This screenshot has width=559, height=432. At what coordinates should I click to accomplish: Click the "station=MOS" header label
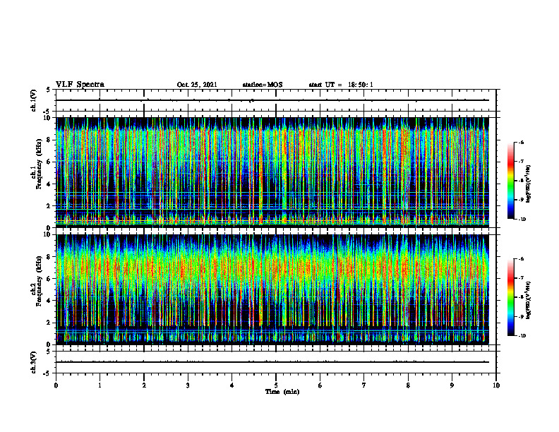click(263, 85)
